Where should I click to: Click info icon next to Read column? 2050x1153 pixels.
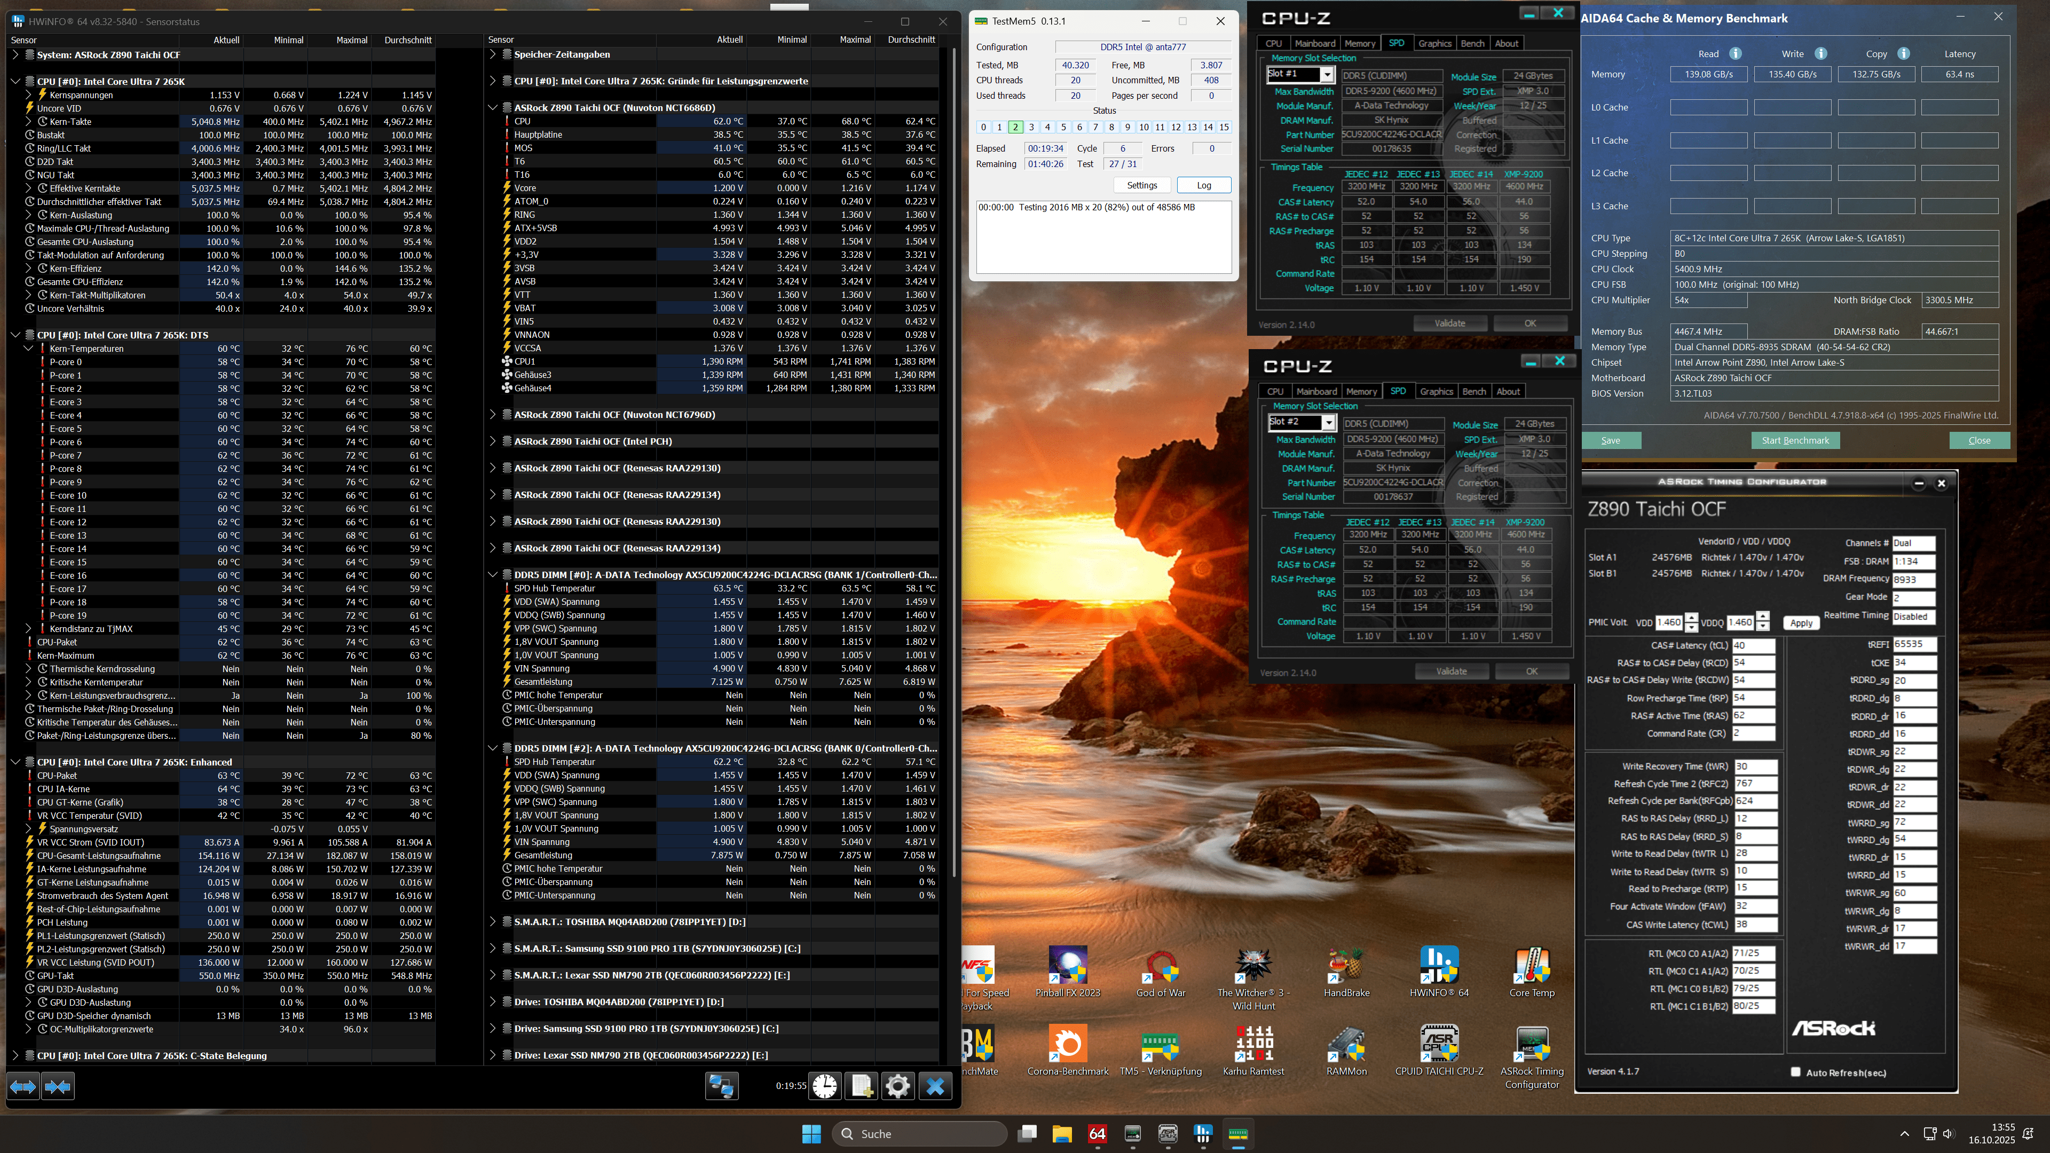pyautogui.click(x=1736, y=53)
